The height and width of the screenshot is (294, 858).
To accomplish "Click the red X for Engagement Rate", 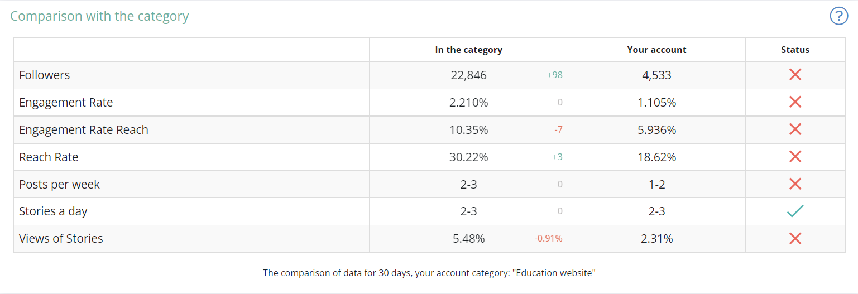I will click(x=795, y=102).
